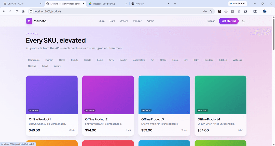Screen dimensions: 275x146
Task: Click the Get started button
Action: [228, 21]
